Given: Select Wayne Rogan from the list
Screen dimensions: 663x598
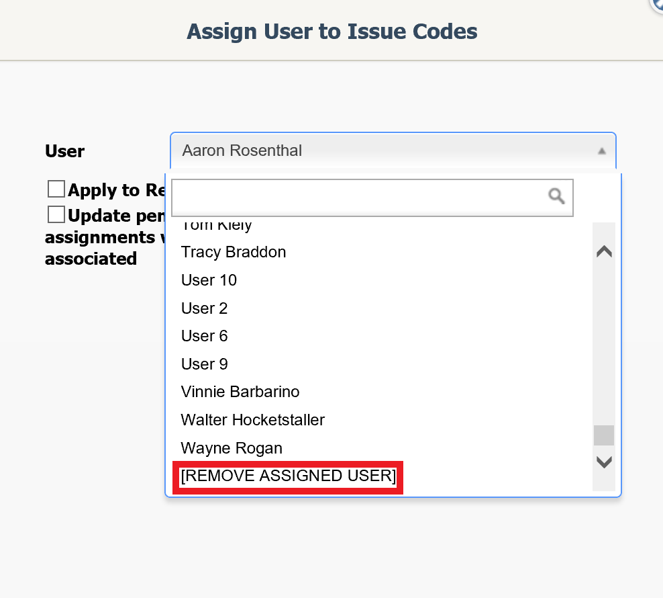Looking at the screenshot, I should [231, 448].
